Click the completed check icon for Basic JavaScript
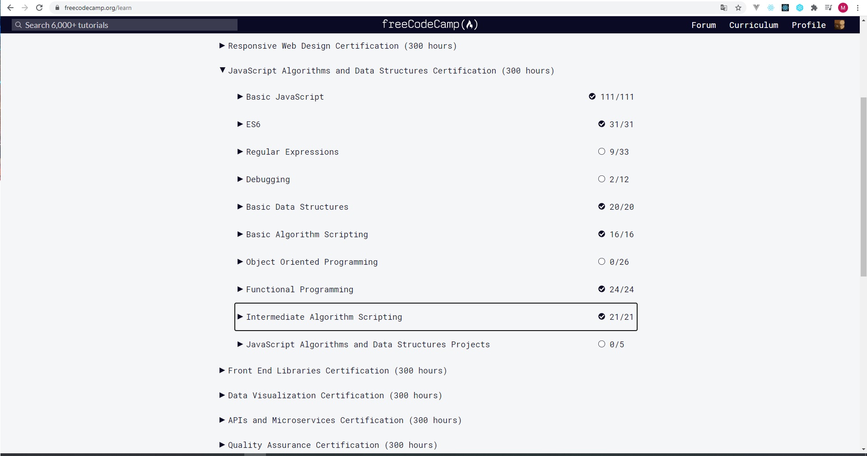The height and width of the screenshot is (456, 867). pos(592,97)
